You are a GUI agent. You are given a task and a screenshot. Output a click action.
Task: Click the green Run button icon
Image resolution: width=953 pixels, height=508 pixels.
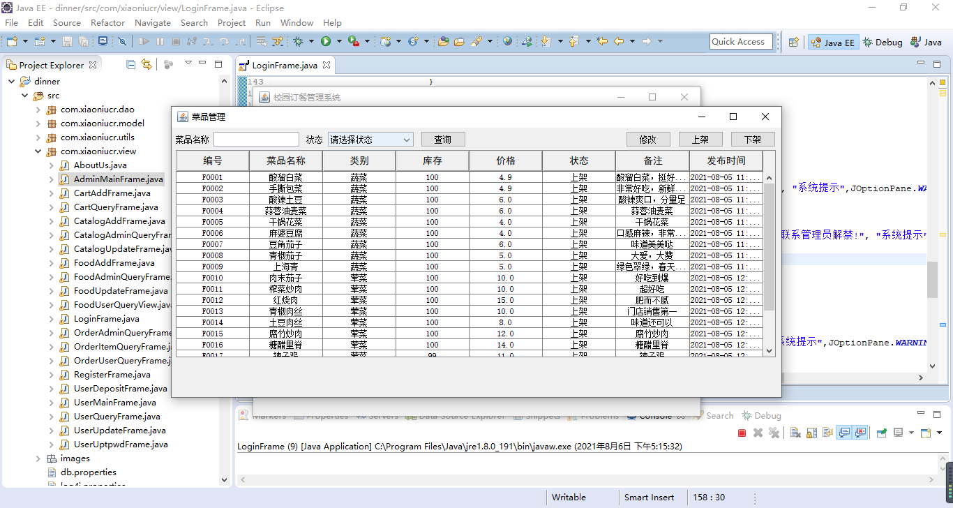point(326,41)
